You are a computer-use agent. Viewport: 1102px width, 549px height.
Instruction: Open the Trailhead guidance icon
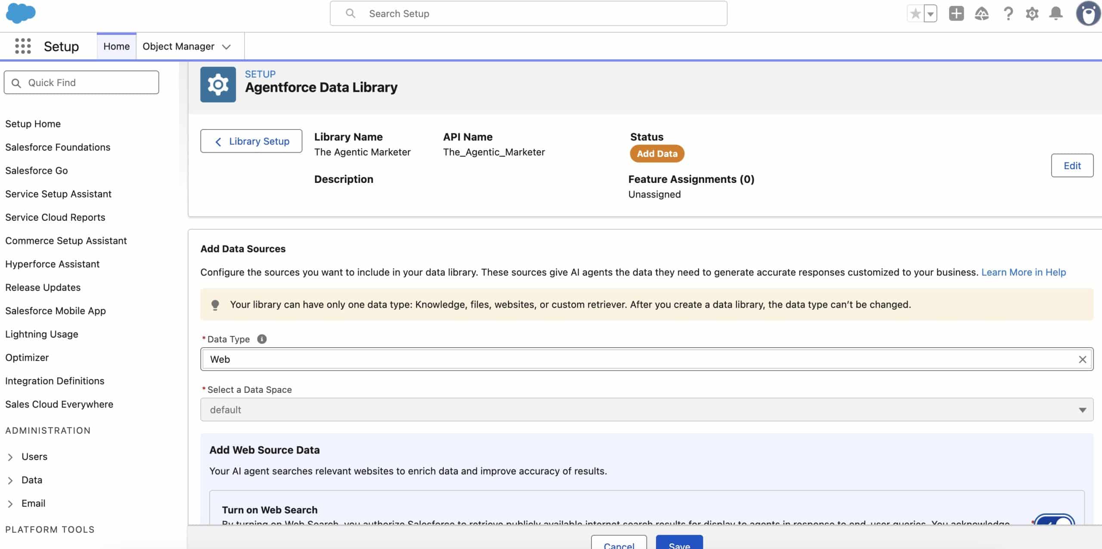pos(981,14)
